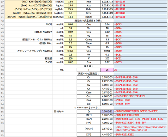Select the Camo label cell
168x137 pixels.
click(89, 40)
